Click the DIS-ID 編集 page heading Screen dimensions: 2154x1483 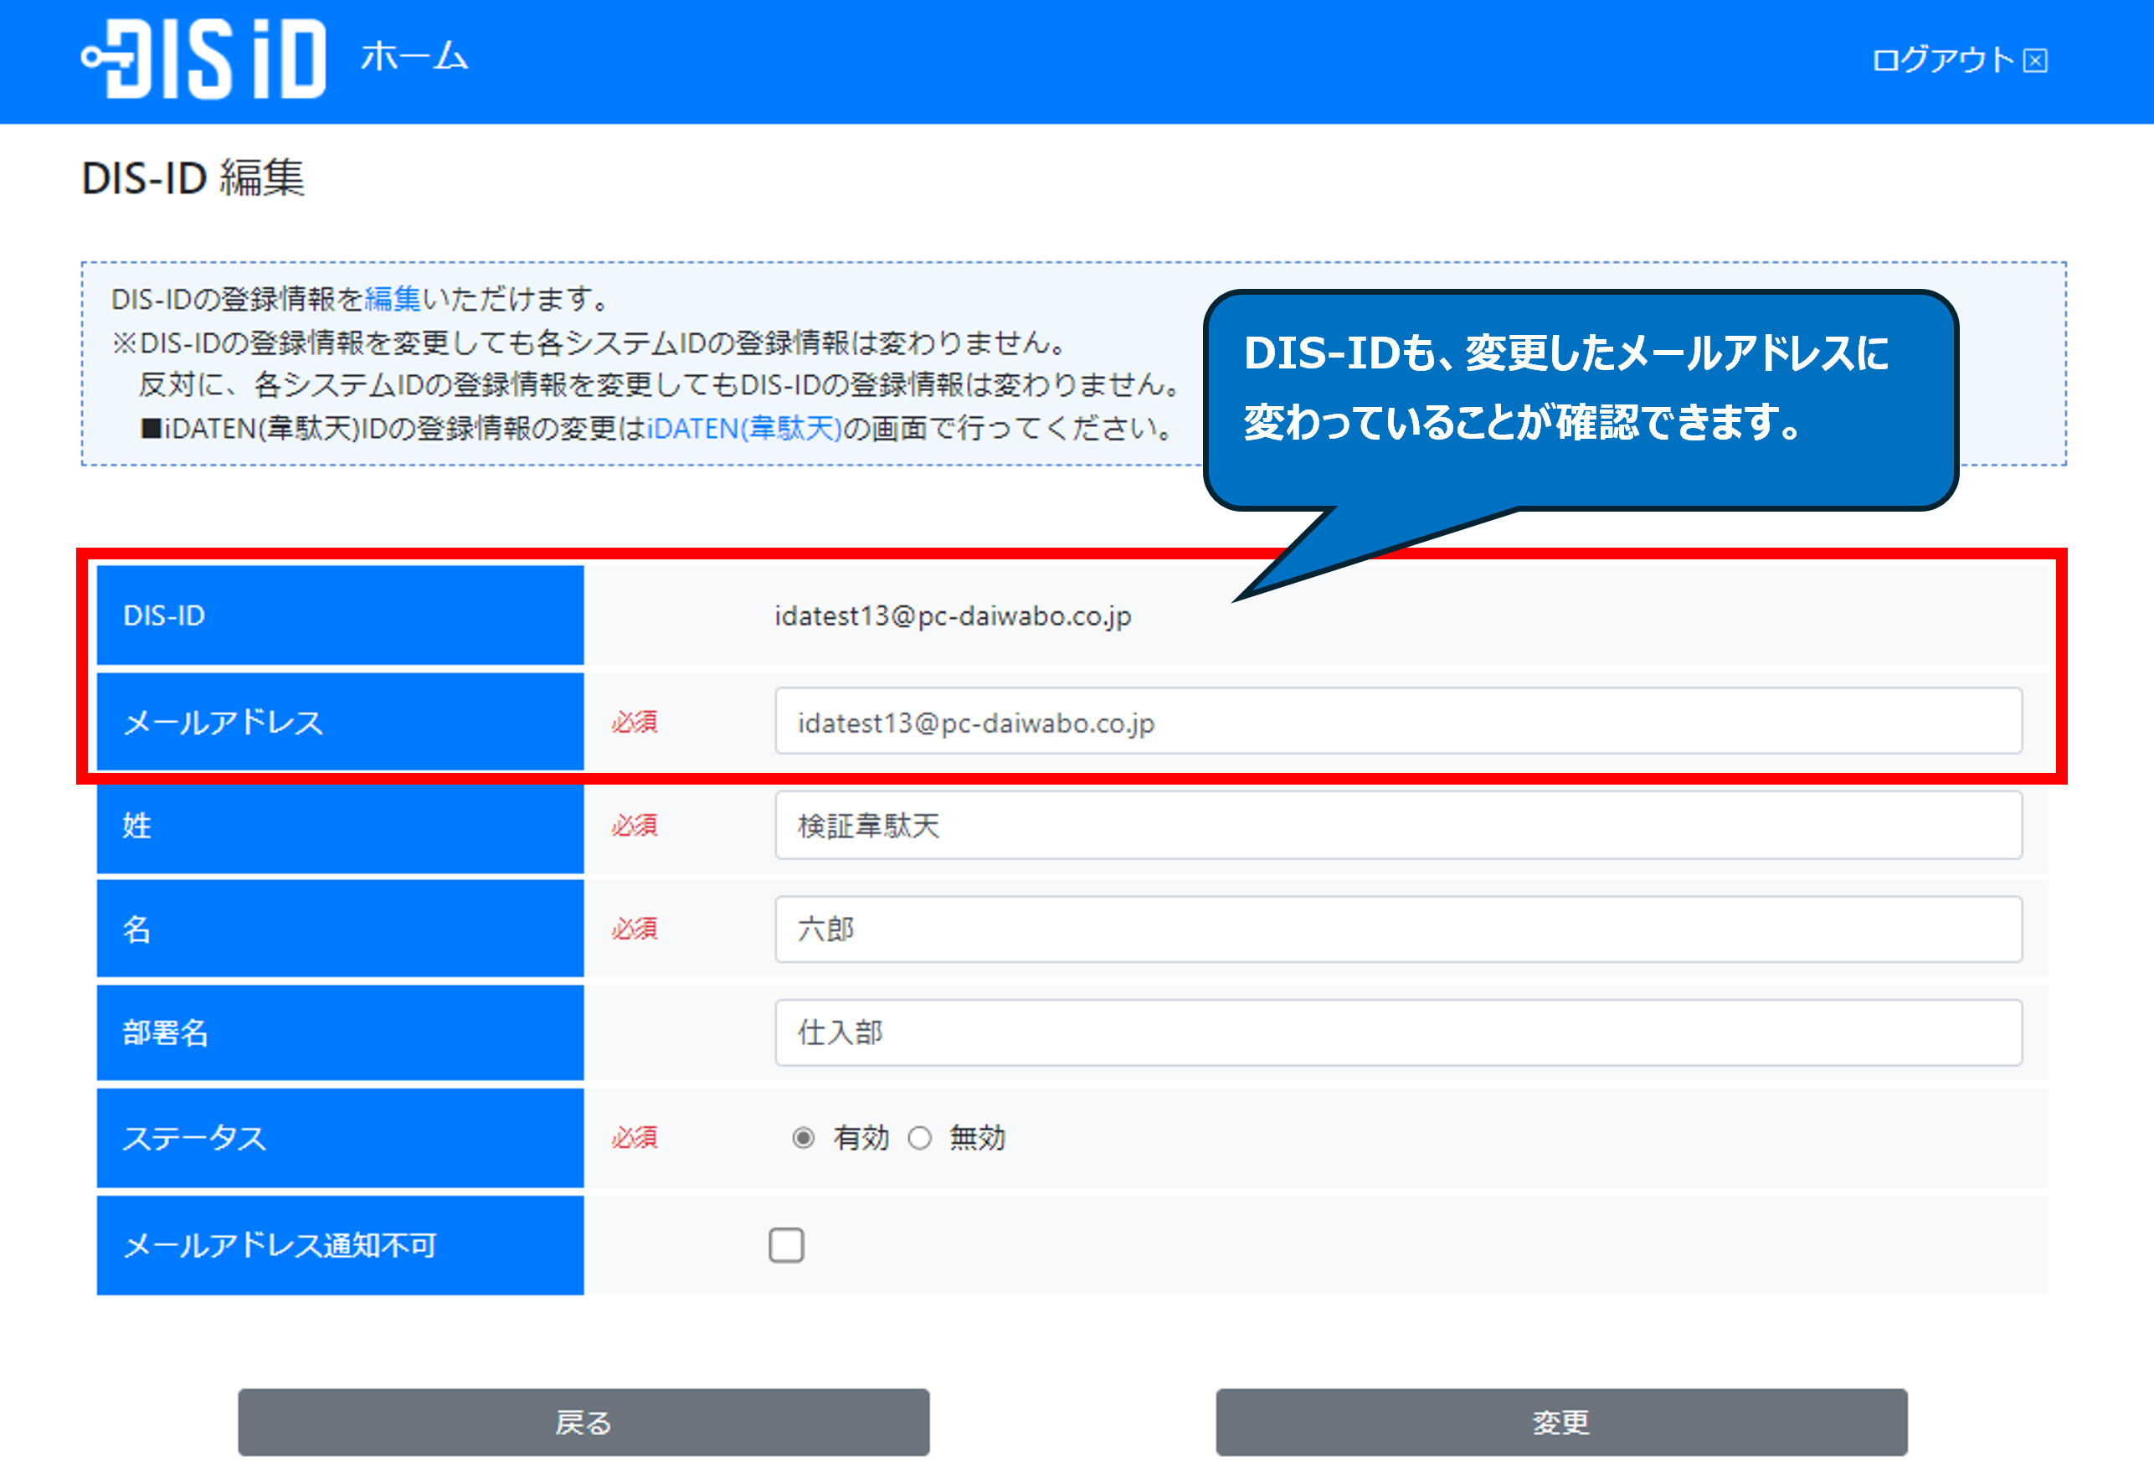[x=193, y=178]
